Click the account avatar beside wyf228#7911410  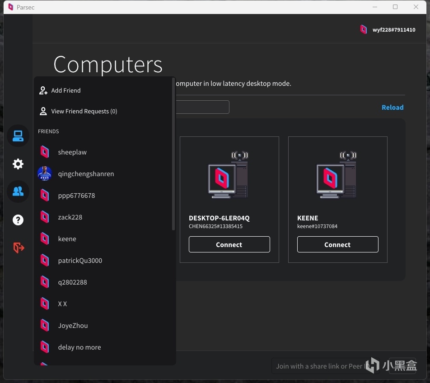coord(363,29)
